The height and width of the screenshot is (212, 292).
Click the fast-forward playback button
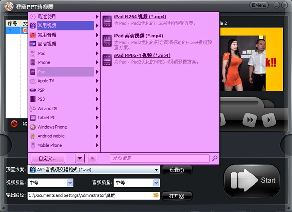pyautogui.click(x=250, y=120)
